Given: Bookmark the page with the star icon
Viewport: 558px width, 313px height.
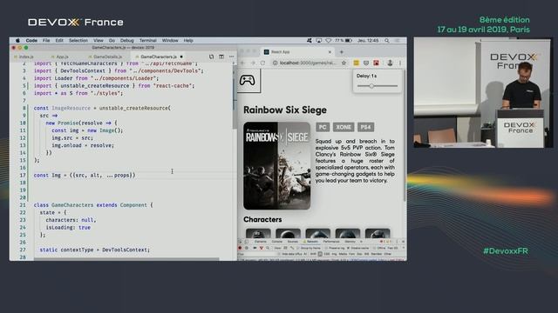Looking at the screenshot, I should (344, 63).
